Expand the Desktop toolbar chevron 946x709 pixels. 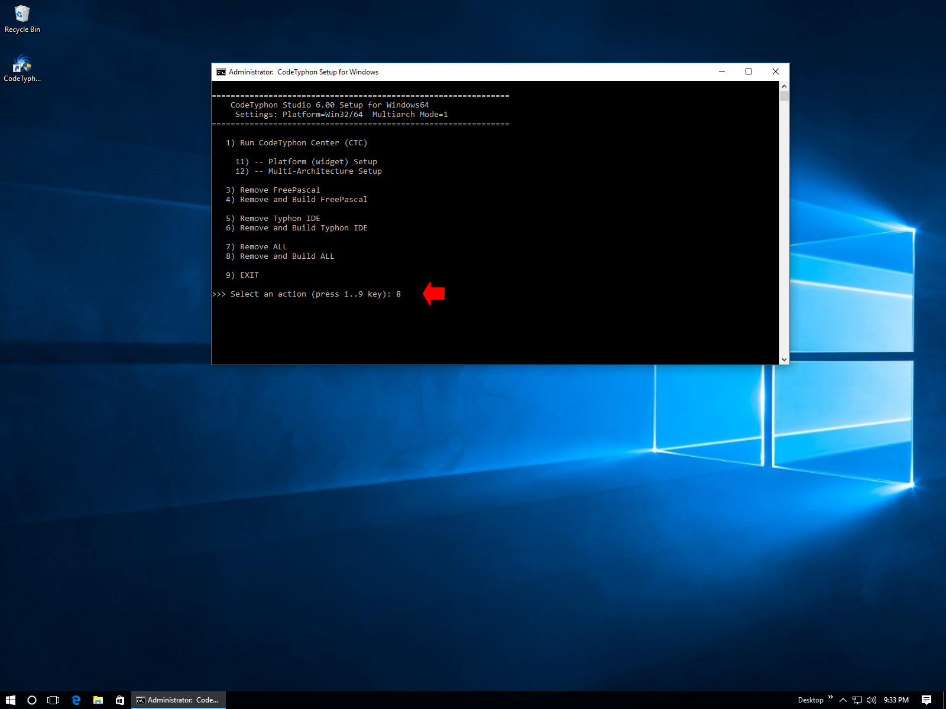pyautogui.click(x=830, y=698)
